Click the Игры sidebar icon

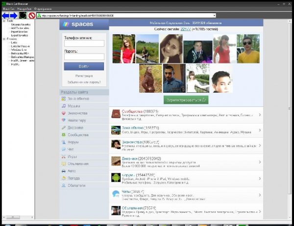(64, 157)
